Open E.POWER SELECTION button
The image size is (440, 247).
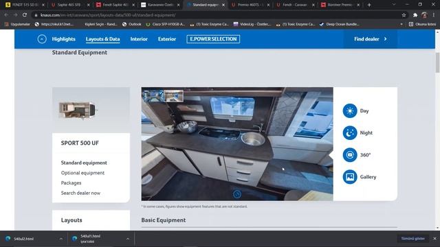[x=213, y=39]
